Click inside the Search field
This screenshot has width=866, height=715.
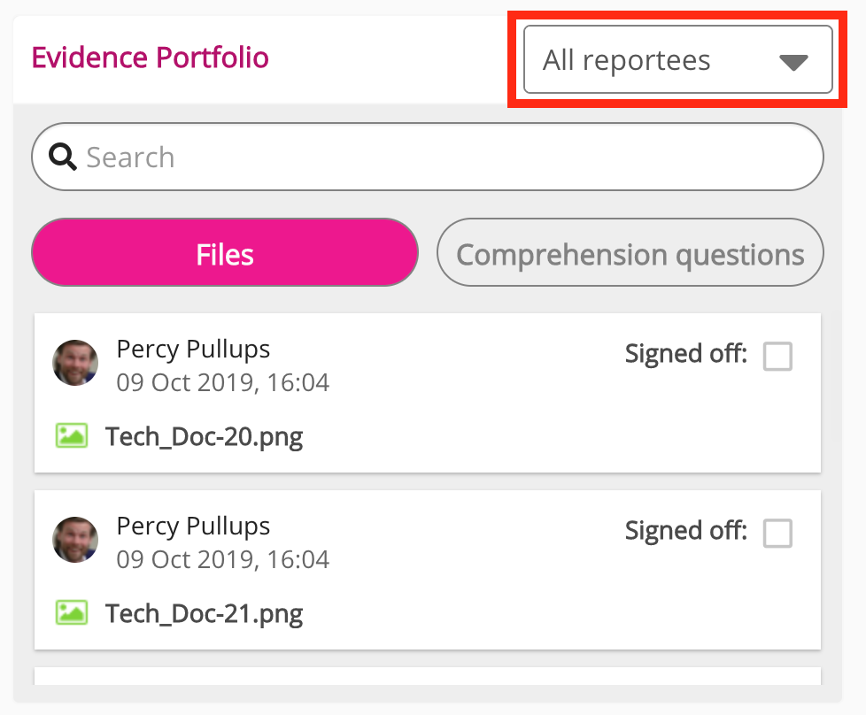tap(354, 157)
